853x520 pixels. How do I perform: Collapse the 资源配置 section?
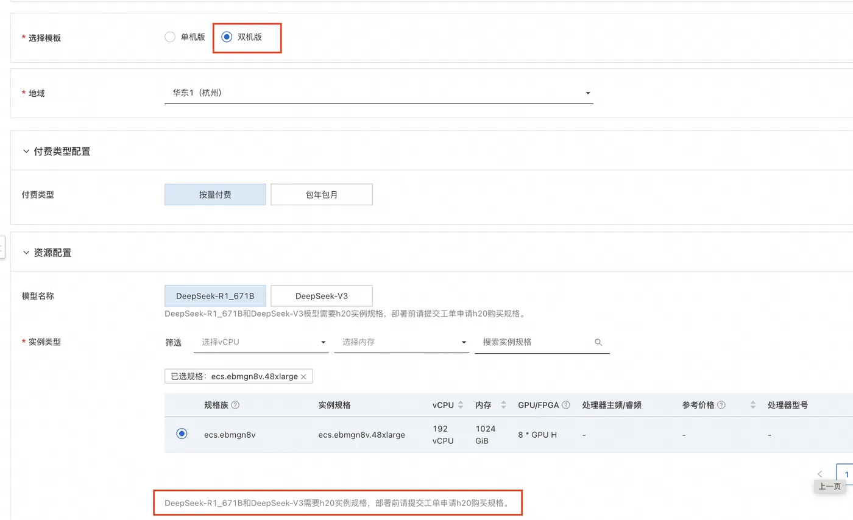pos(26,252)
